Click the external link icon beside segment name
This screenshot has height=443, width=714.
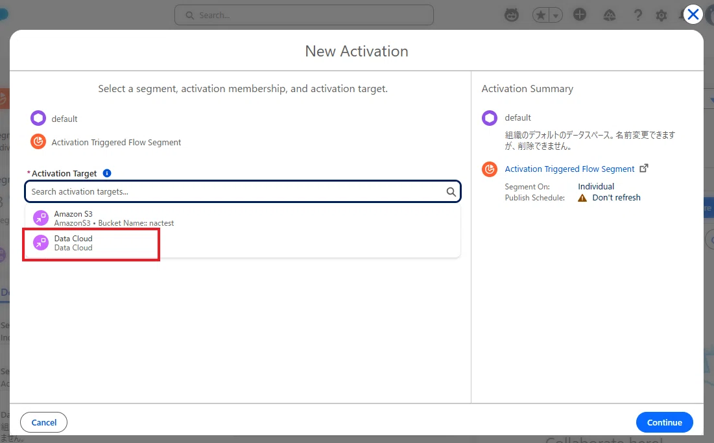[x=644, y=168]
